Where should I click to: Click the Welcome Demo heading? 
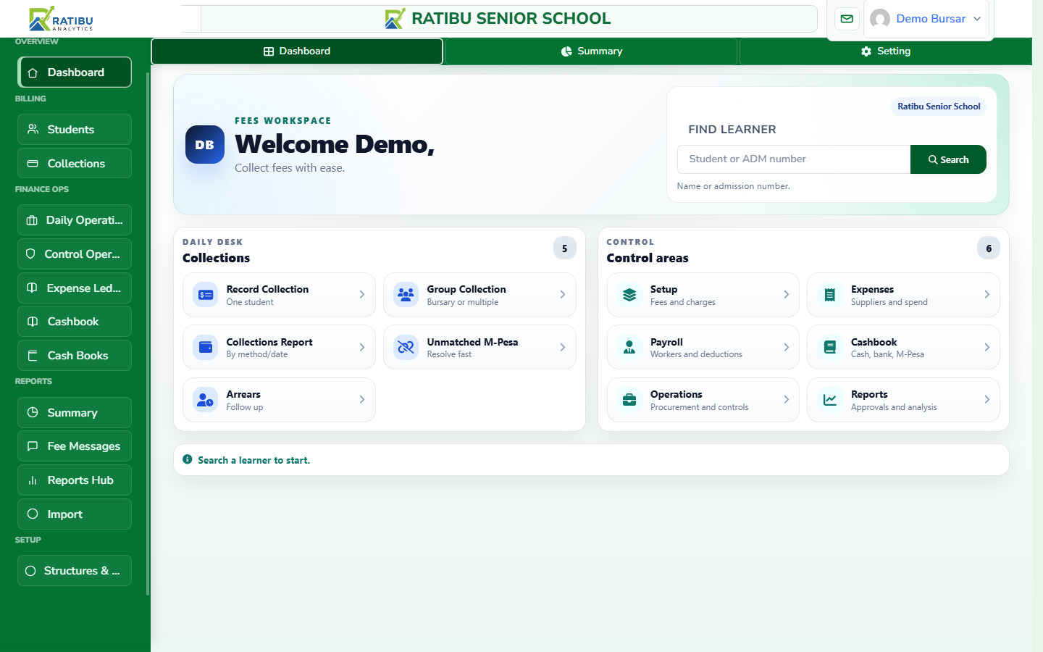335,144
